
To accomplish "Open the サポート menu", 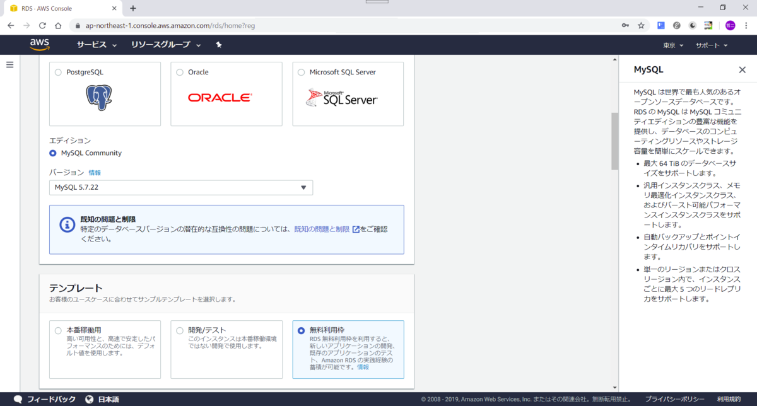I will 712,45.
